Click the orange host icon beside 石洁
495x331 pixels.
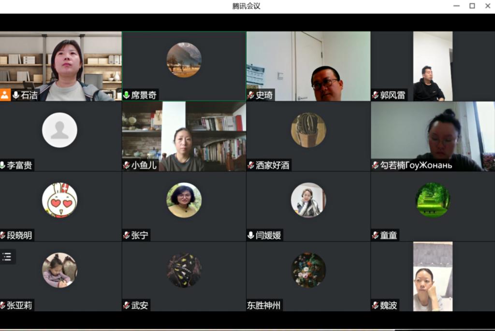(5, 95)
